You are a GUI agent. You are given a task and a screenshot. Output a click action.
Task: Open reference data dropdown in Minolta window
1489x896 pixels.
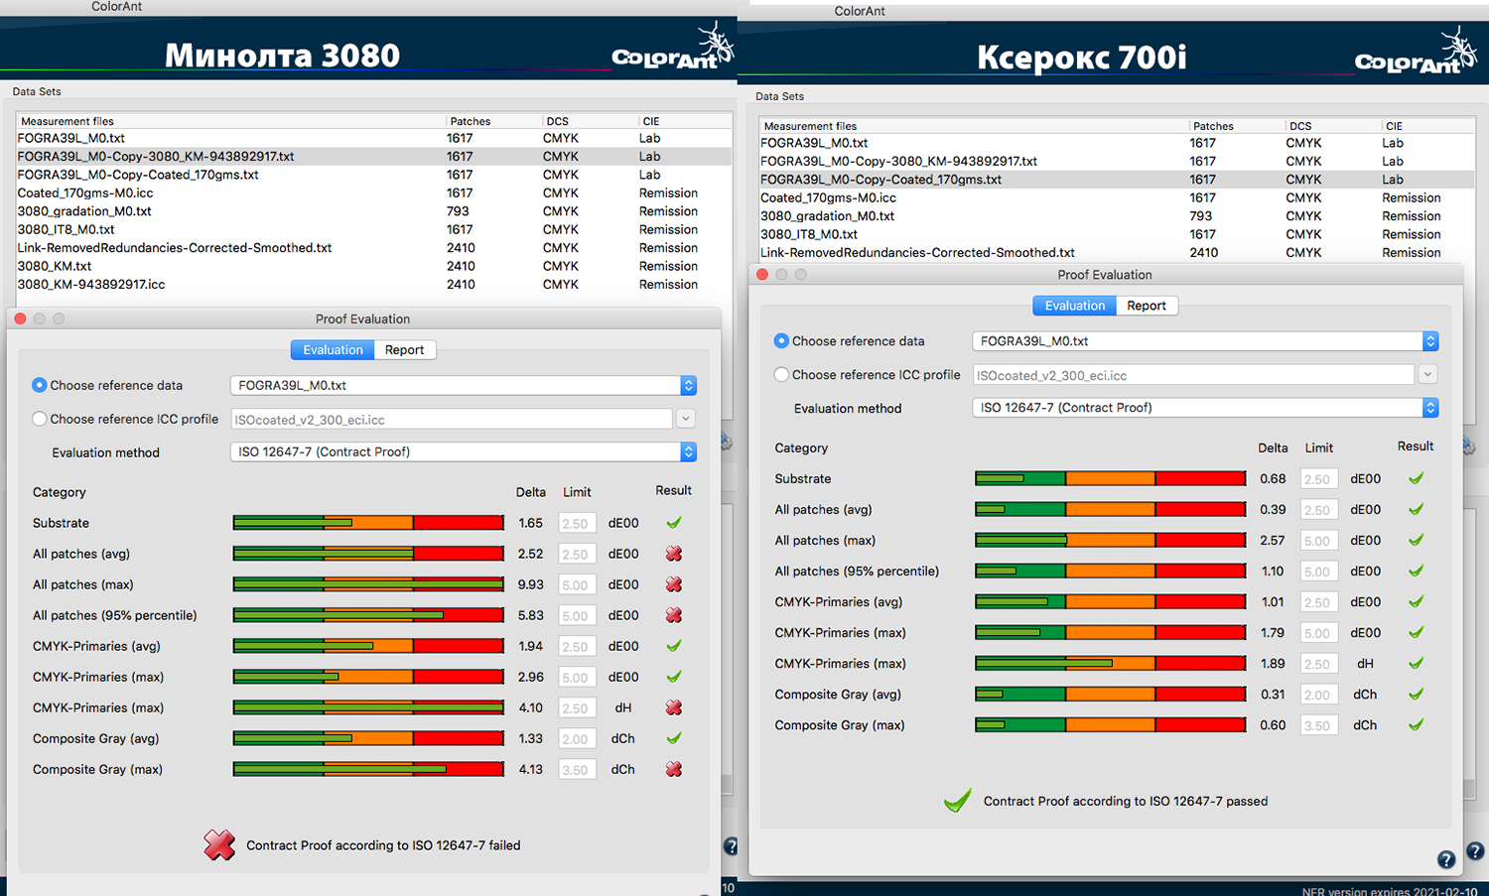(463, 385)
